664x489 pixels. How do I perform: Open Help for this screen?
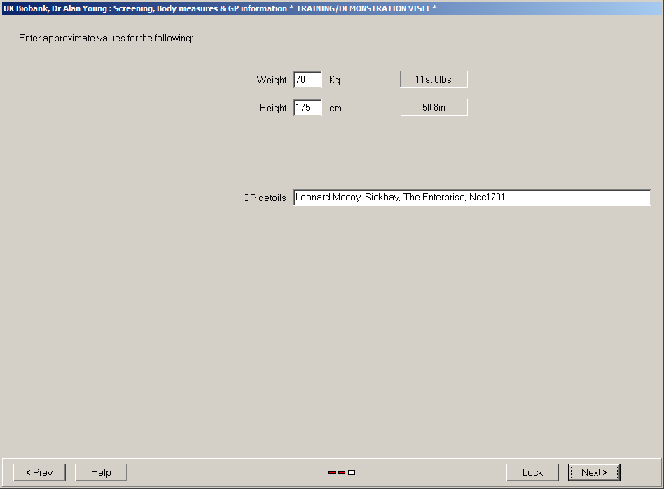[x=101, y=472]
